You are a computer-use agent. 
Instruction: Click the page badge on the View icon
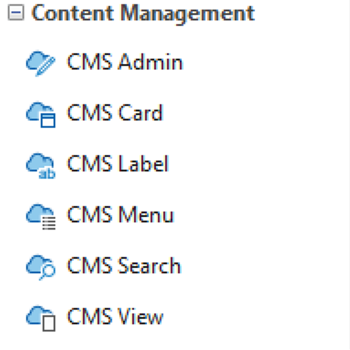click(49, 324)
